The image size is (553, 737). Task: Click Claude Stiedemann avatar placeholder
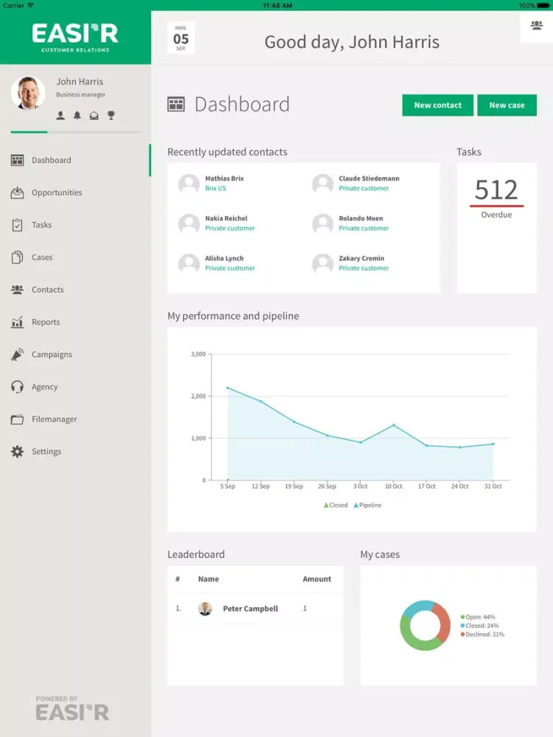click(x=323, y=184)
